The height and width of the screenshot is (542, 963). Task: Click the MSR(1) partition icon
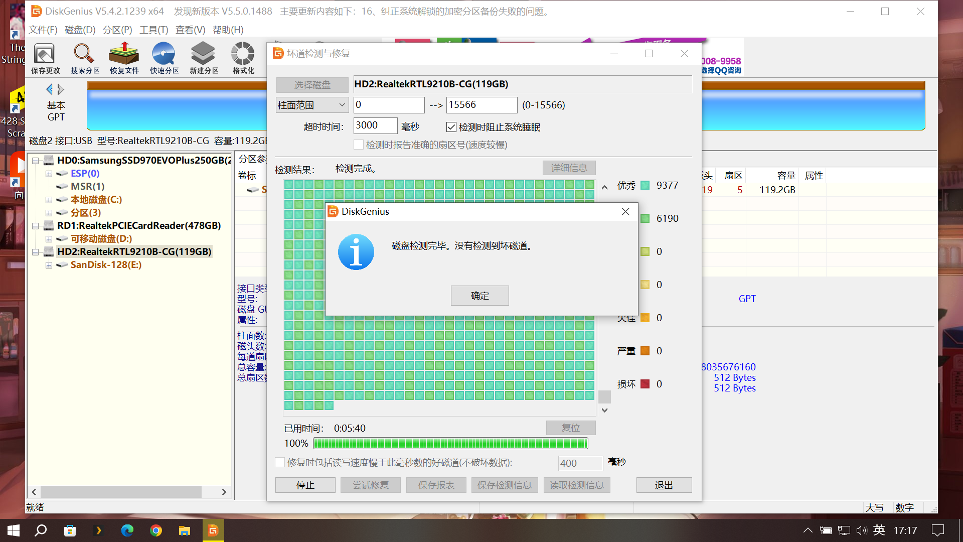[62, 187]
